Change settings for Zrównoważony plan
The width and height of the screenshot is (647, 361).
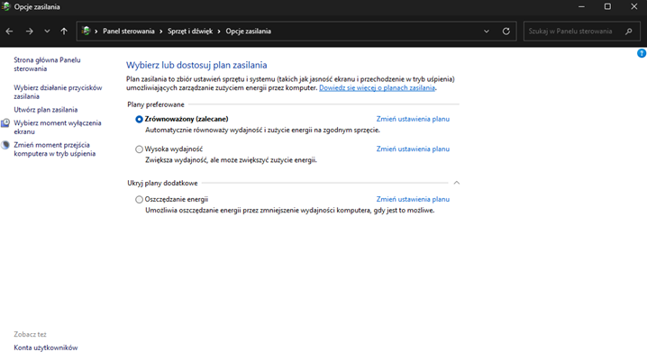click(x=413, y=119)
